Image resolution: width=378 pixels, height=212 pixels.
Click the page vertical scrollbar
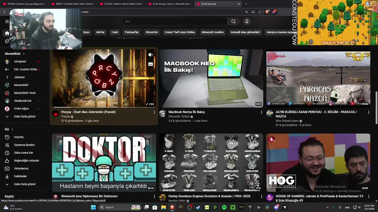(x=376, y=108)
